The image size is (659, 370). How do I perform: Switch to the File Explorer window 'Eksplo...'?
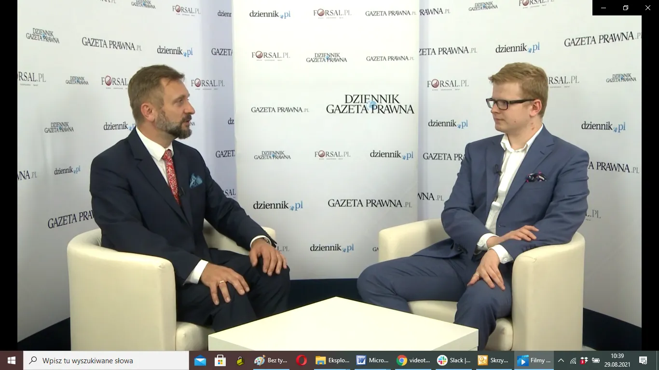click(x=332, y=360)
